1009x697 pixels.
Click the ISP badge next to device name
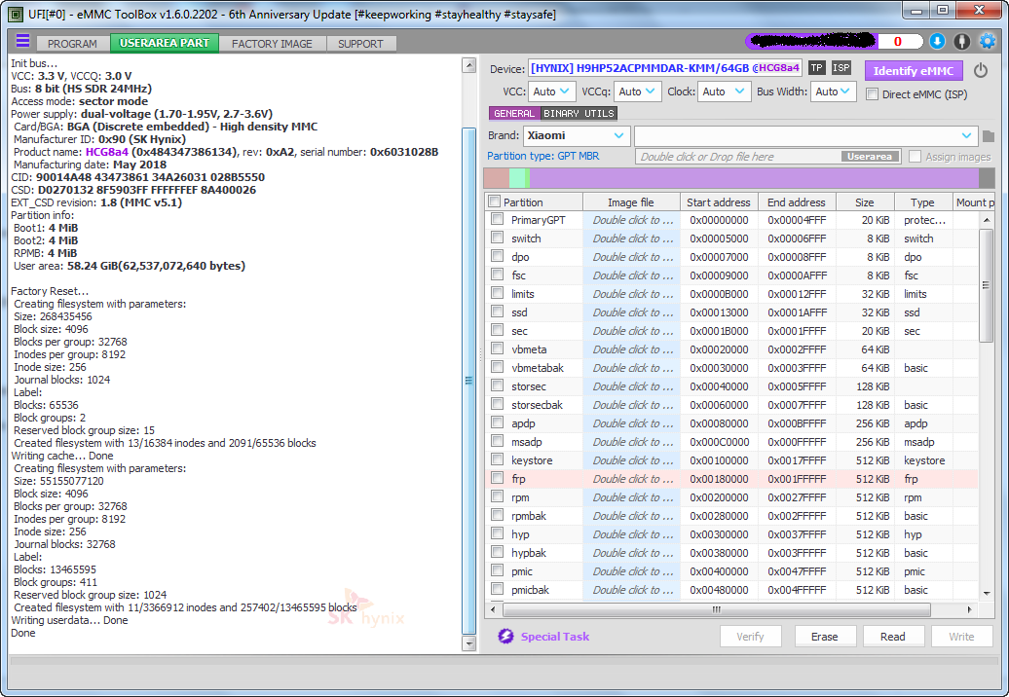[841, 68]
